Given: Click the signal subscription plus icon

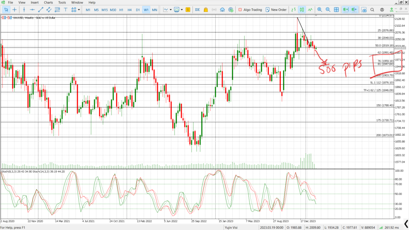Looking at the screenshot, I should click(x=230, y=10).
